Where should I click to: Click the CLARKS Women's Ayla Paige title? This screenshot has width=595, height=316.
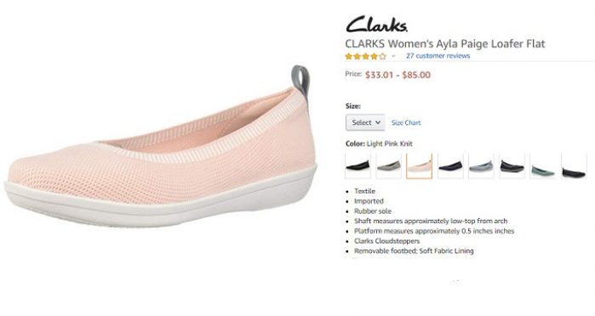pyautogui.click(x=444, y=44)
